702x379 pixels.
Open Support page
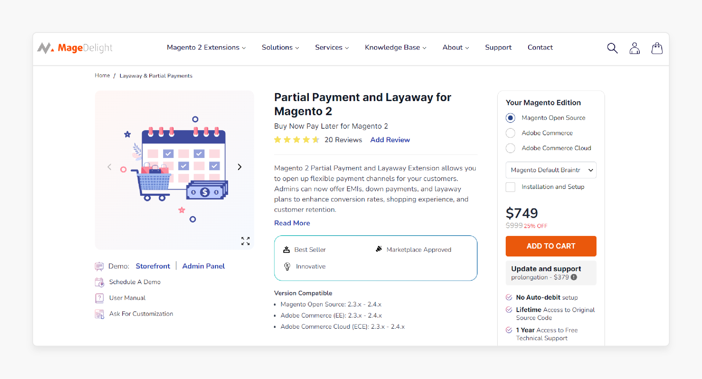click(498, 47)
